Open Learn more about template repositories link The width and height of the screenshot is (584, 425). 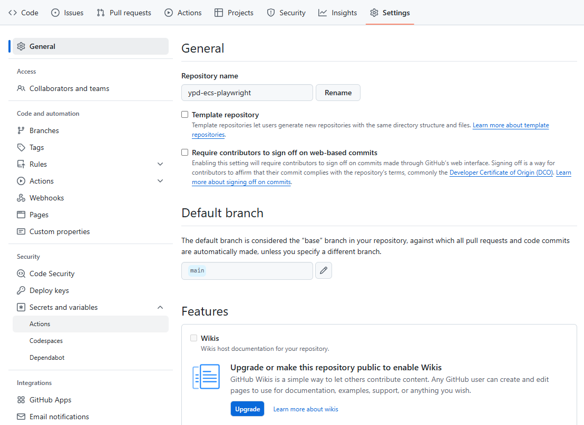(x=511, y=125)
